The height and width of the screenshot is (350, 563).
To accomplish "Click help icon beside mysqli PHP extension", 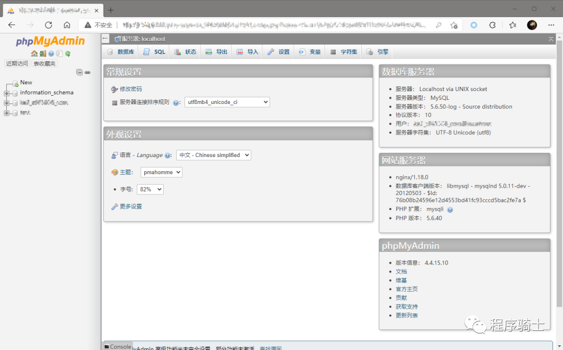I will pos(450,210).
